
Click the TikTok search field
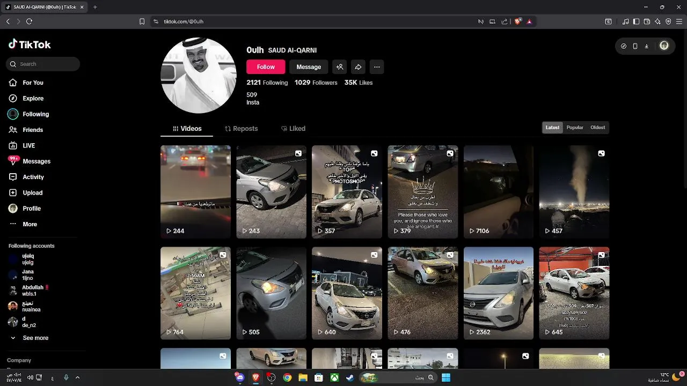point(43,64)
